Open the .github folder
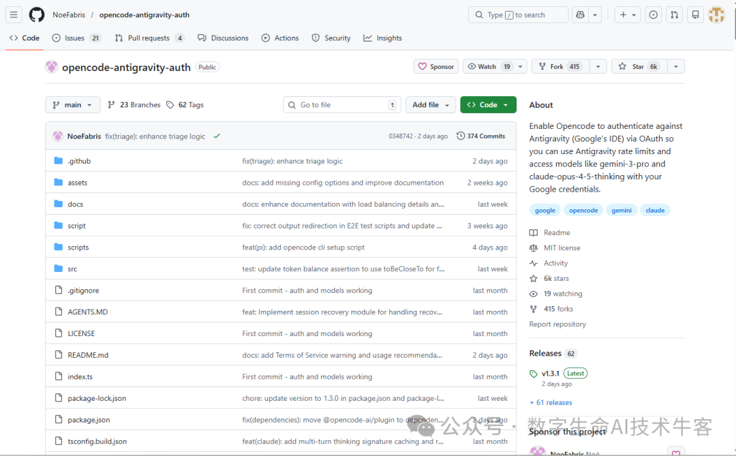Viewport: 736px width, 456px height. [x=79, y=161]
